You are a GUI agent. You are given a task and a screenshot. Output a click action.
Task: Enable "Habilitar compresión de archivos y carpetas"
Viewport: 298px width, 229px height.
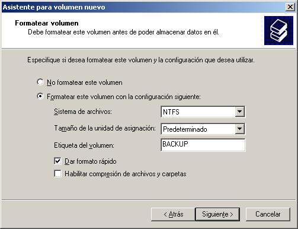[57, 174]
